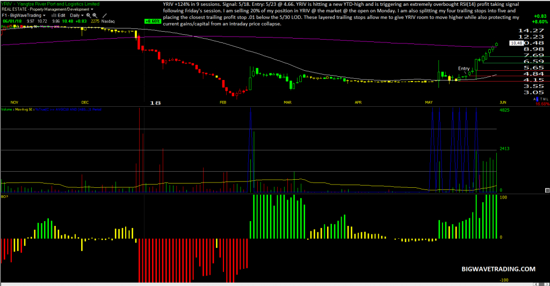Open the Edit chart bars icon
The width and height of the screenshot is (550, 286).
(x=54, y=16)
